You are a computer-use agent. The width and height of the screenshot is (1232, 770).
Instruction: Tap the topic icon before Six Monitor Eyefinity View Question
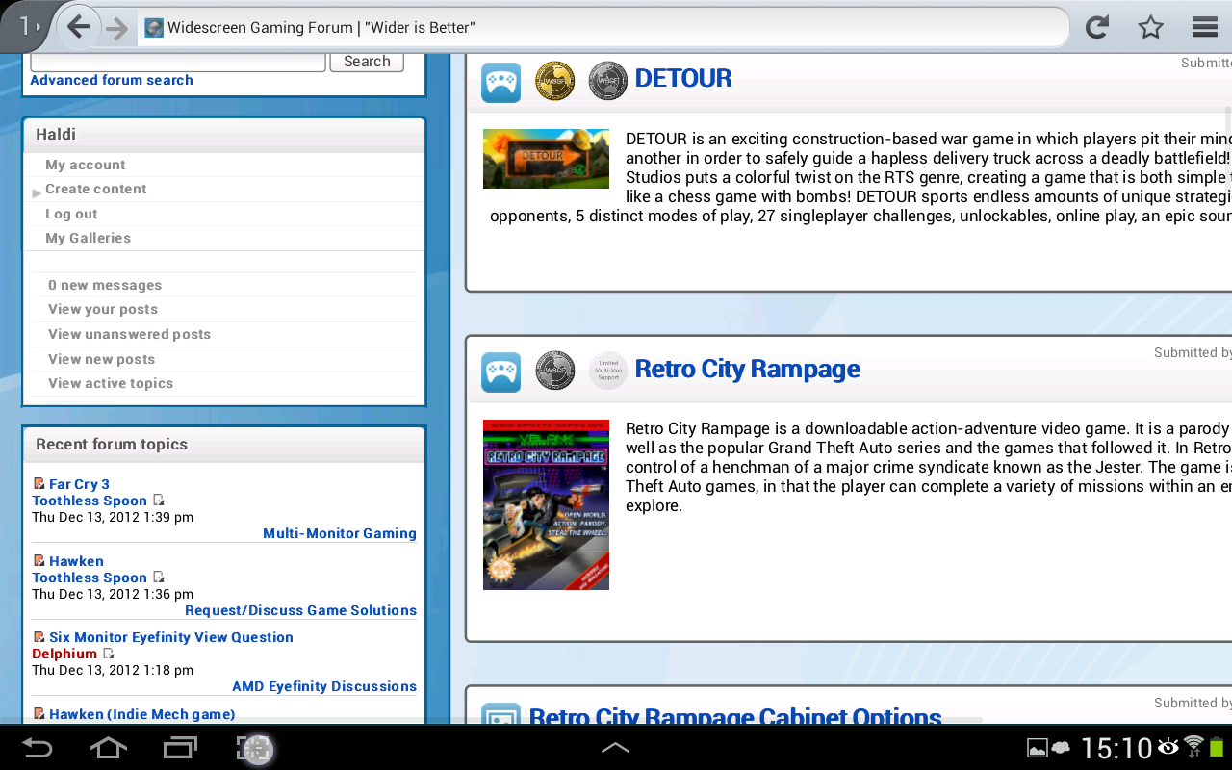(x=38, y=636)
